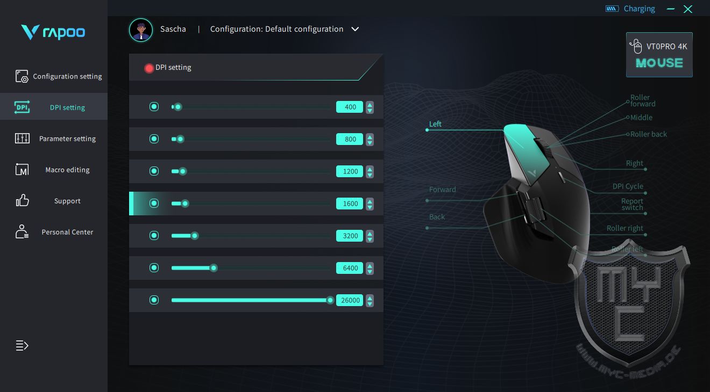This screenshot has width=710, height=392.
Task: Click the battery charging icon
Action: point(612,9)
